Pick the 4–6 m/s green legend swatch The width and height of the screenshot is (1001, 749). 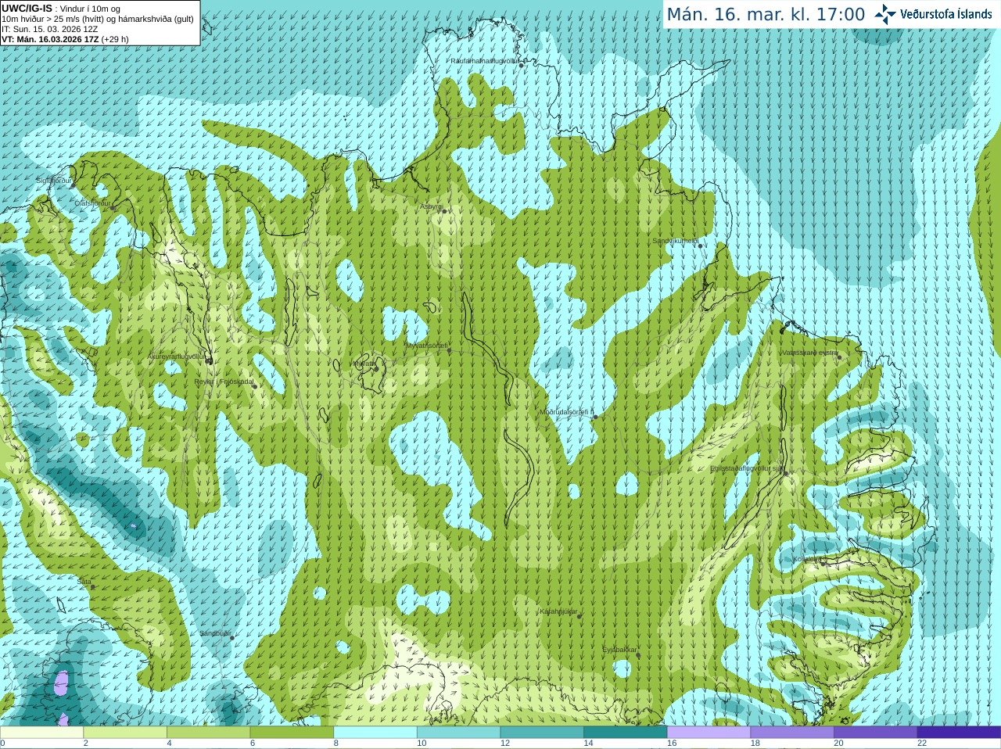pos(208,733)
